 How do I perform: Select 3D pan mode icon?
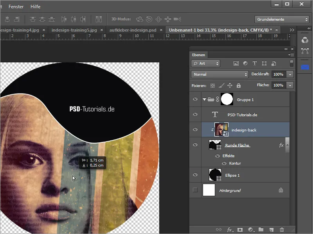tap(158, 19)
